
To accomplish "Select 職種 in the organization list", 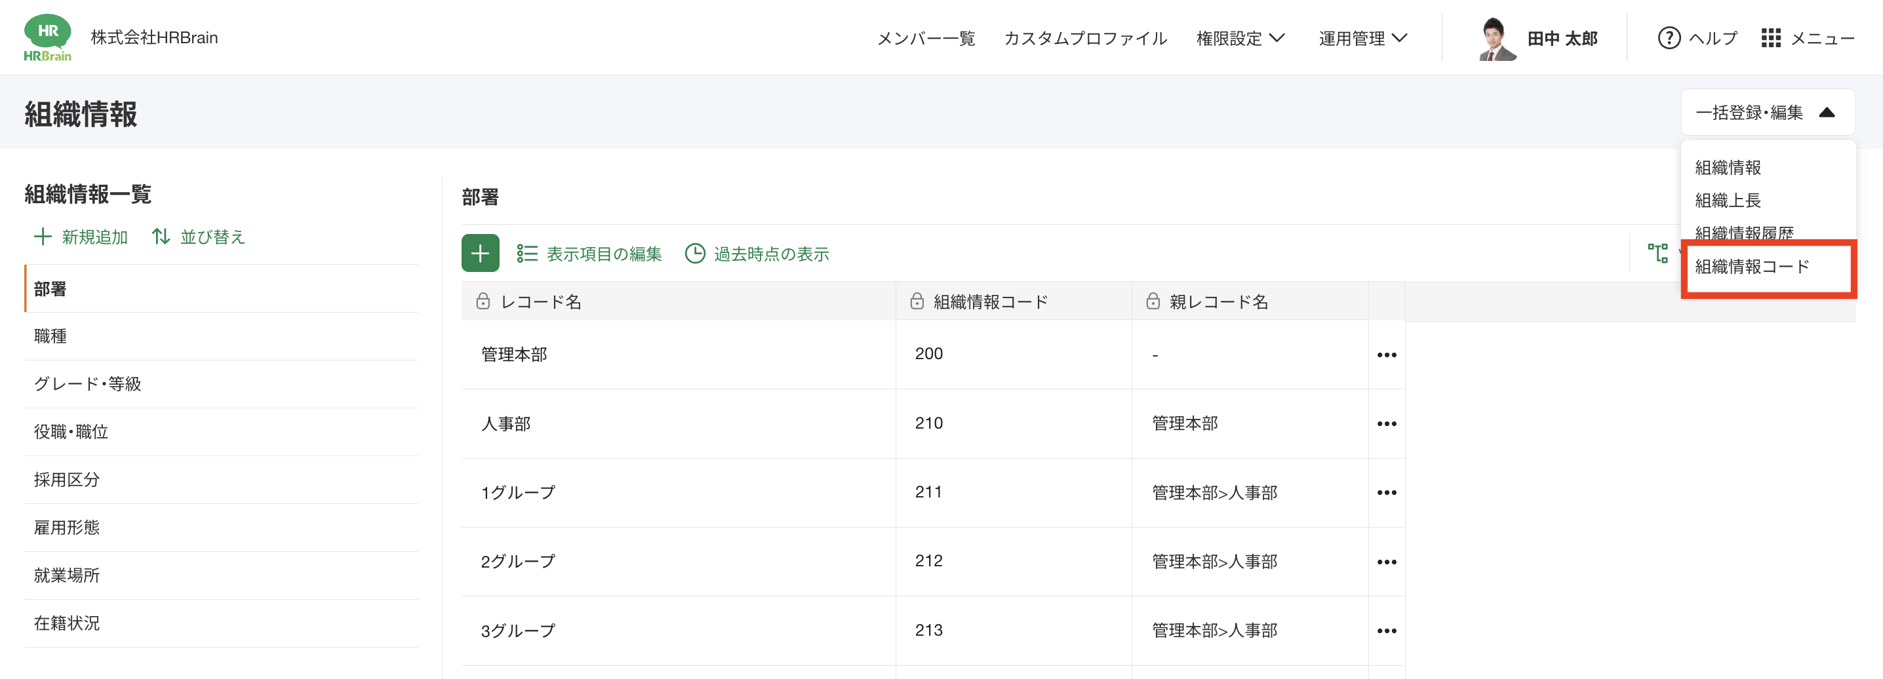I will coord(50,336).
